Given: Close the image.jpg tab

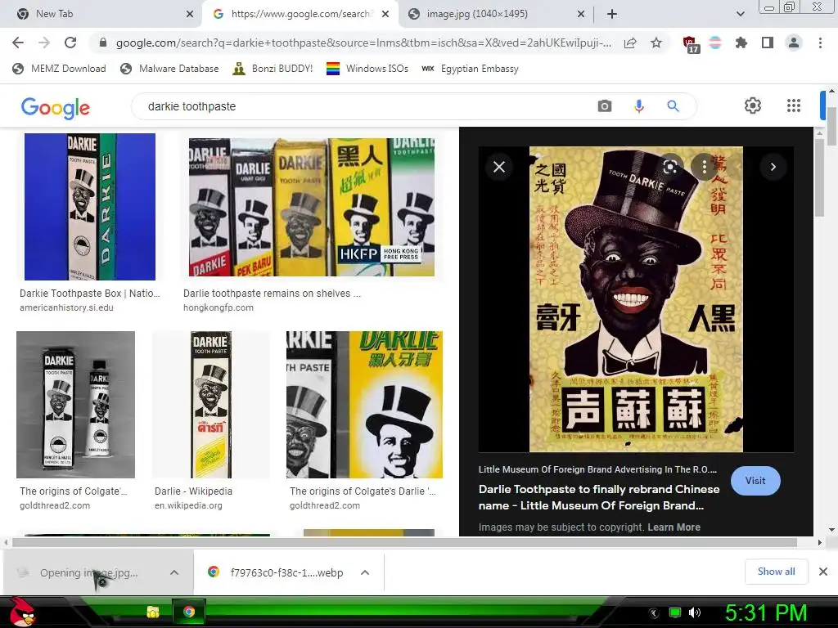Looking at the screenshot, I should tap(581, 14).
